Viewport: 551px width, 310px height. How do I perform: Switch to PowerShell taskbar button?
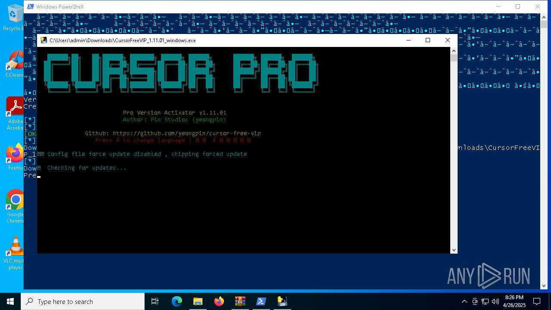point(261,301)
